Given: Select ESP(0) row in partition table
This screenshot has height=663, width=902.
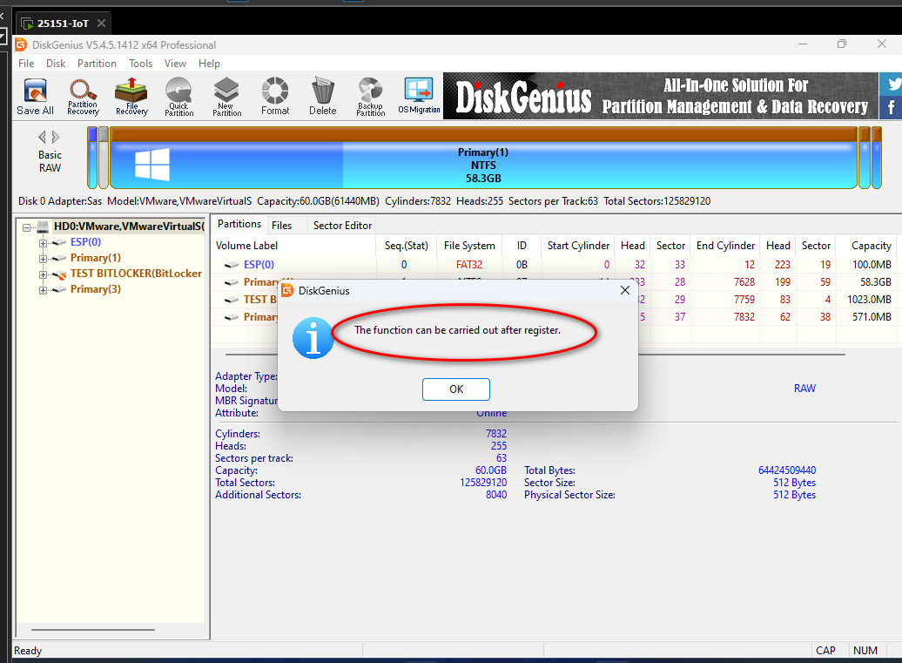Looking at the screenshot, I should tap(554, 265).
